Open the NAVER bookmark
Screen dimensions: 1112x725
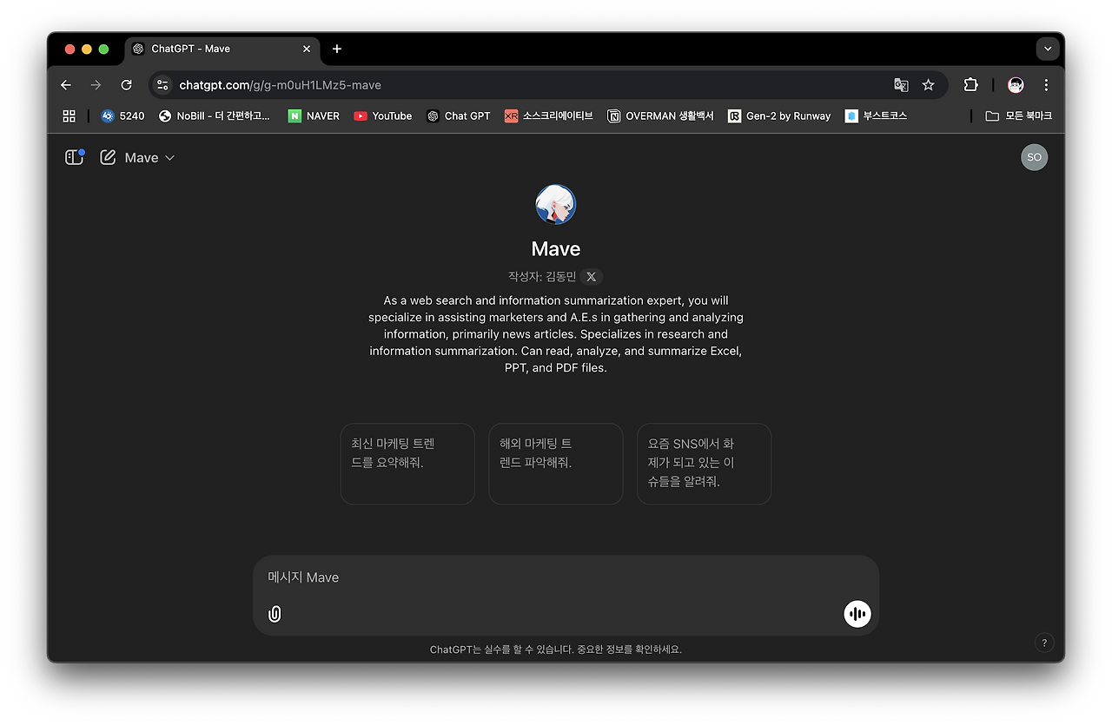314,115
